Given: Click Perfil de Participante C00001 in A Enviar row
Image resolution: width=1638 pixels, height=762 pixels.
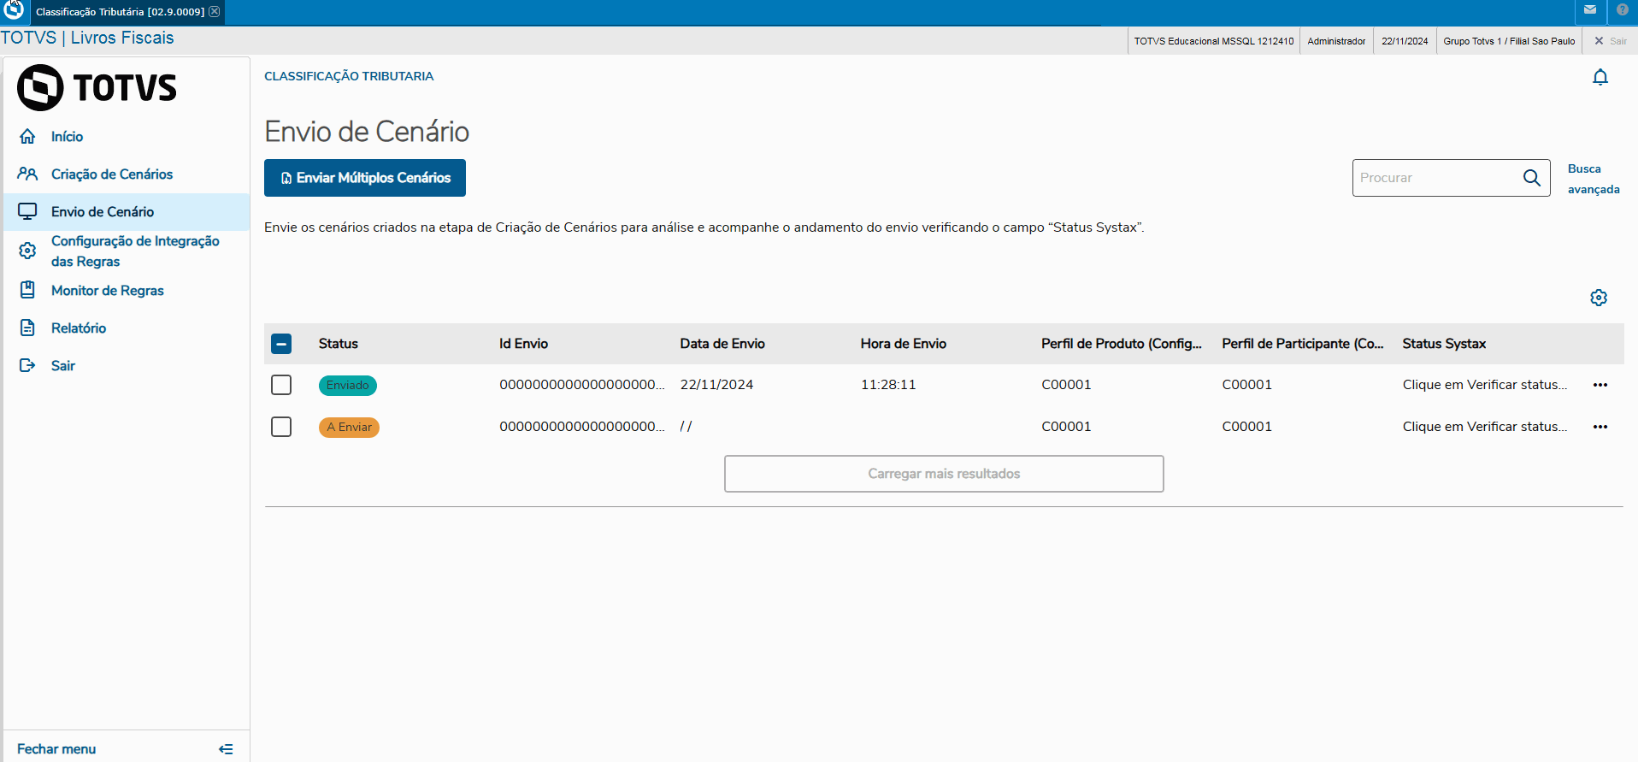Looking at the screenshot, I should pos(1247,427).
